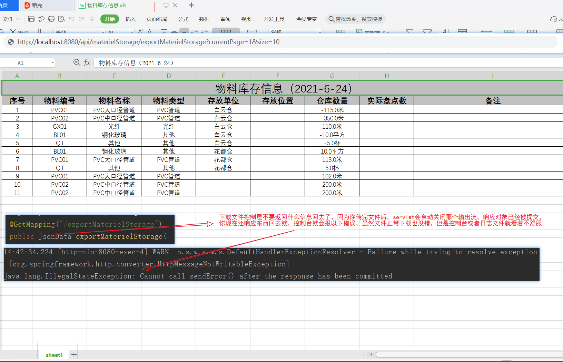Click the 物料编号 header cell
This screenshot has height=362, width=563.
click(x=60, y=101)
